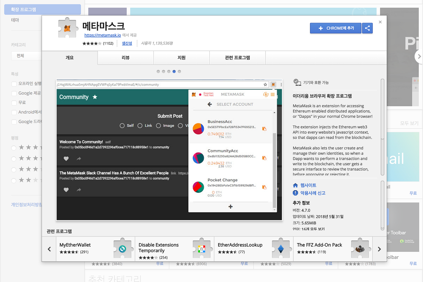Click share arrow under Welcome To Community post
The width and height of the screenshot is (423, 282).
79,159
